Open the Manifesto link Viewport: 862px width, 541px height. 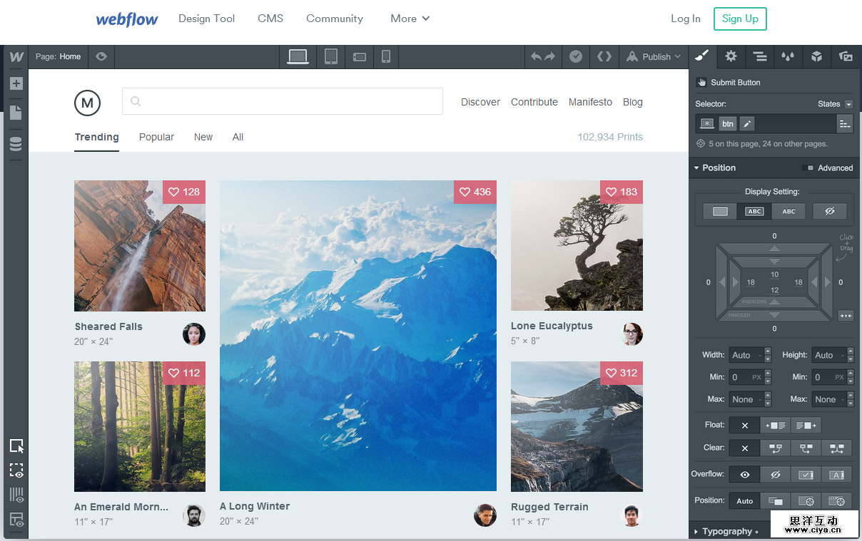point(590,102)
